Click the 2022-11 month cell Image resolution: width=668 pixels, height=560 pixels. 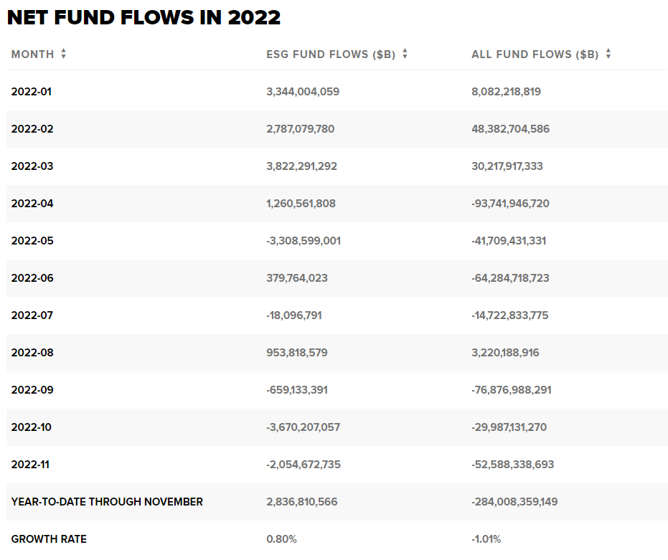(x=30, y=465)
